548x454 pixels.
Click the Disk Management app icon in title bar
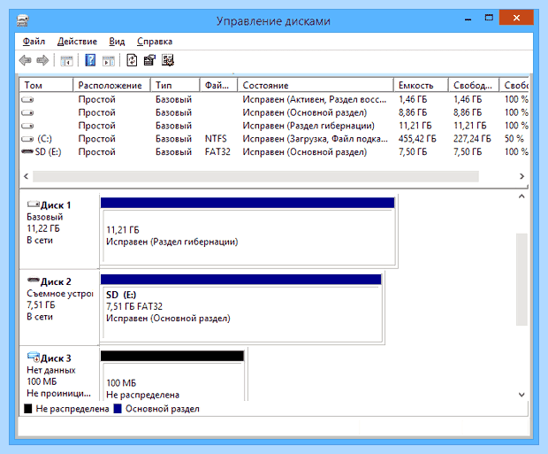(23, 20)
